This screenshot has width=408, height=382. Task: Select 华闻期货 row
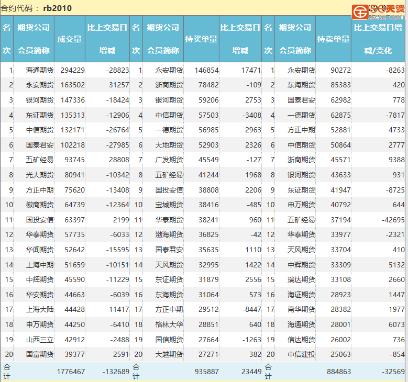40,250
